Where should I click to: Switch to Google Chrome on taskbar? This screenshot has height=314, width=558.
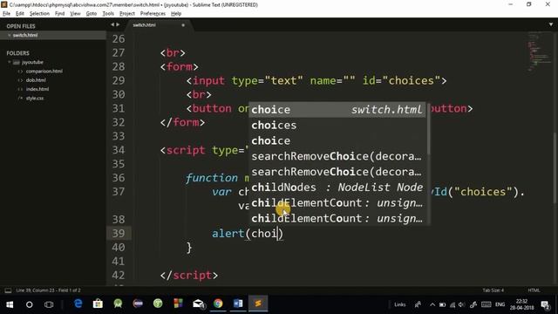(x=218, y=304)
